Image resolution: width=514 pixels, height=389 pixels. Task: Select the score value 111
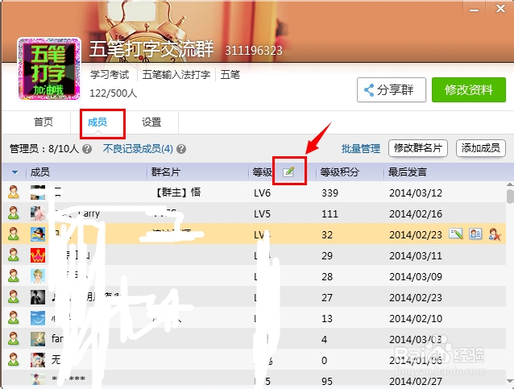pyautogui.click(x=330, y=213)
